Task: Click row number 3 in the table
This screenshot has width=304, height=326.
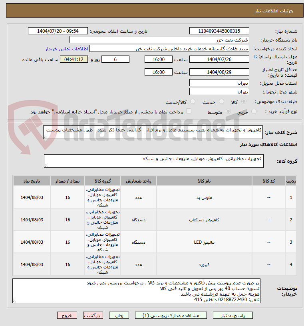Action: tap(291, 242)
